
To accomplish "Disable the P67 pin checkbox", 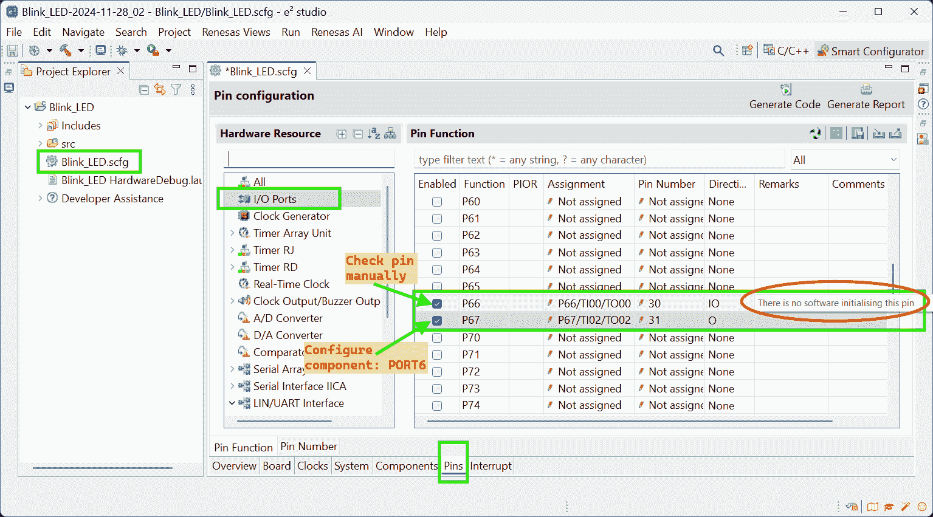I will [437, 321].
